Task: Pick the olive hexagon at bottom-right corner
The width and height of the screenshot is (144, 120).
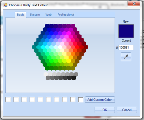Action: pyautogui.click(x=73, y=68)
